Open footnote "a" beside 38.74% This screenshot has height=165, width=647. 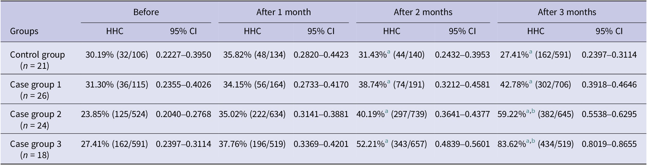click(x=388, y=82)
